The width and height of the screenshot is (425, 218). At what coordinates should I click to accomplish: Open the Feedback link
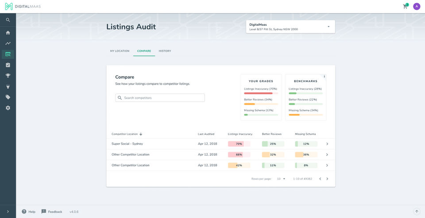pos(51,211)
